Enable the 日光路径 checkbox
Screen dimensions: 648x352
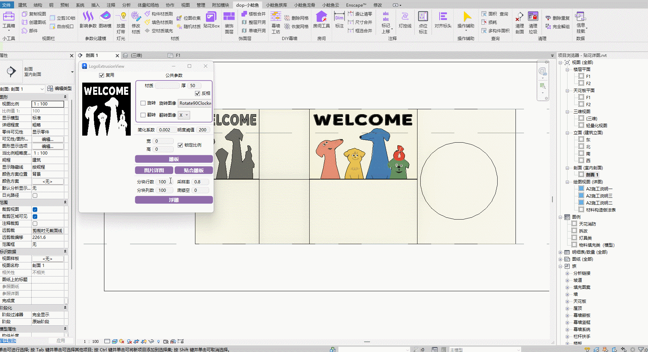click(x=35, y=195)
